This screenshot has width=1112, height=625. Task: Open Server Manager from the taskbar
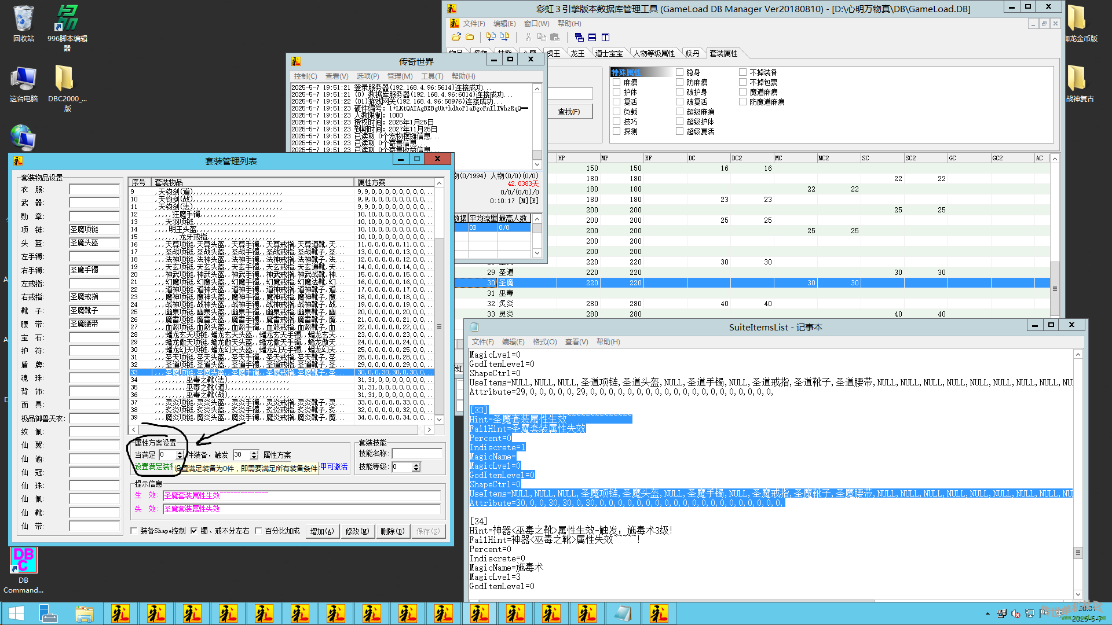(x=49, y=613)
